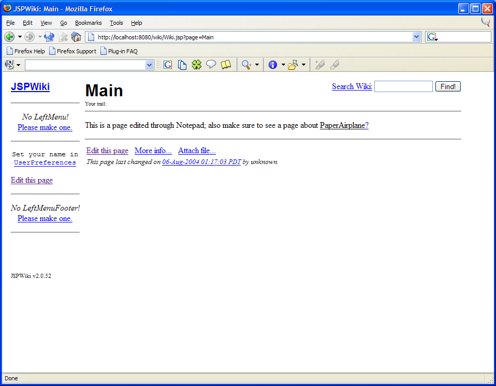Screen dimensions: 496x386
Task: Open the magnifying glass dropdown arrow
Action: pyautogui.click(x=257, y=65)
